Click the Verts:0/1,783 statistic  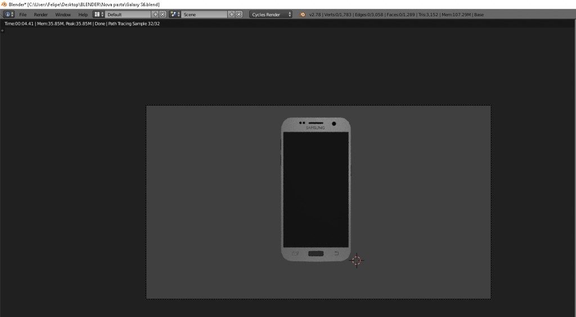pos(338,15)
